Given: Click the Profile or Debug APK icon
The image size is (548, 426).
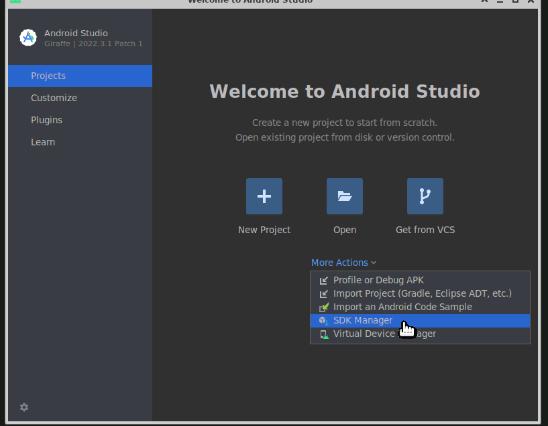Looking at the screenshot, I should [323, 280].
